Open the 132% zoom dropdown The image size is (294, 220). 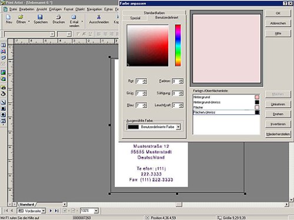96,211
